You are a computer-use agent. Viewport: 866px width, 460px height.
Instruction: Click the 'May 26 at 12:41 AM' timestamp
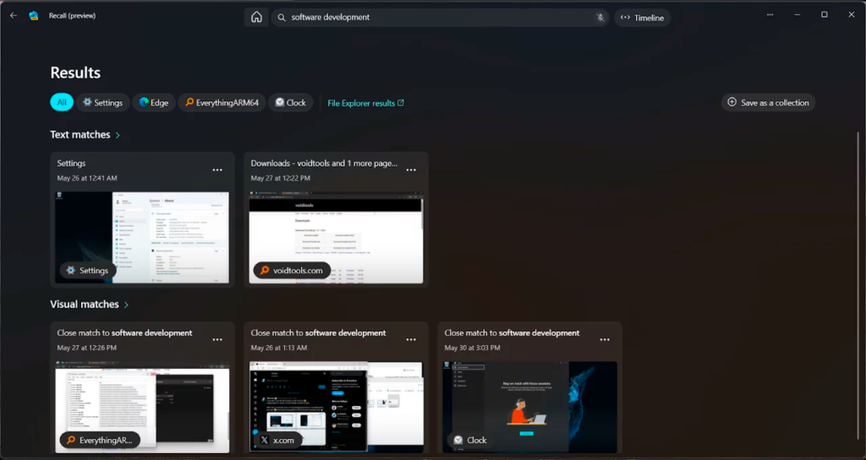coord(87,178)
